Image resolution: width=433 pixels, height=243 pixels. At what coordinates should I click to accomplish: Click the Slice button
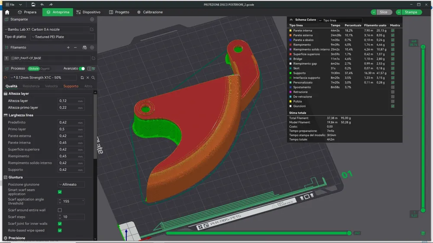[x=383, y=12]
